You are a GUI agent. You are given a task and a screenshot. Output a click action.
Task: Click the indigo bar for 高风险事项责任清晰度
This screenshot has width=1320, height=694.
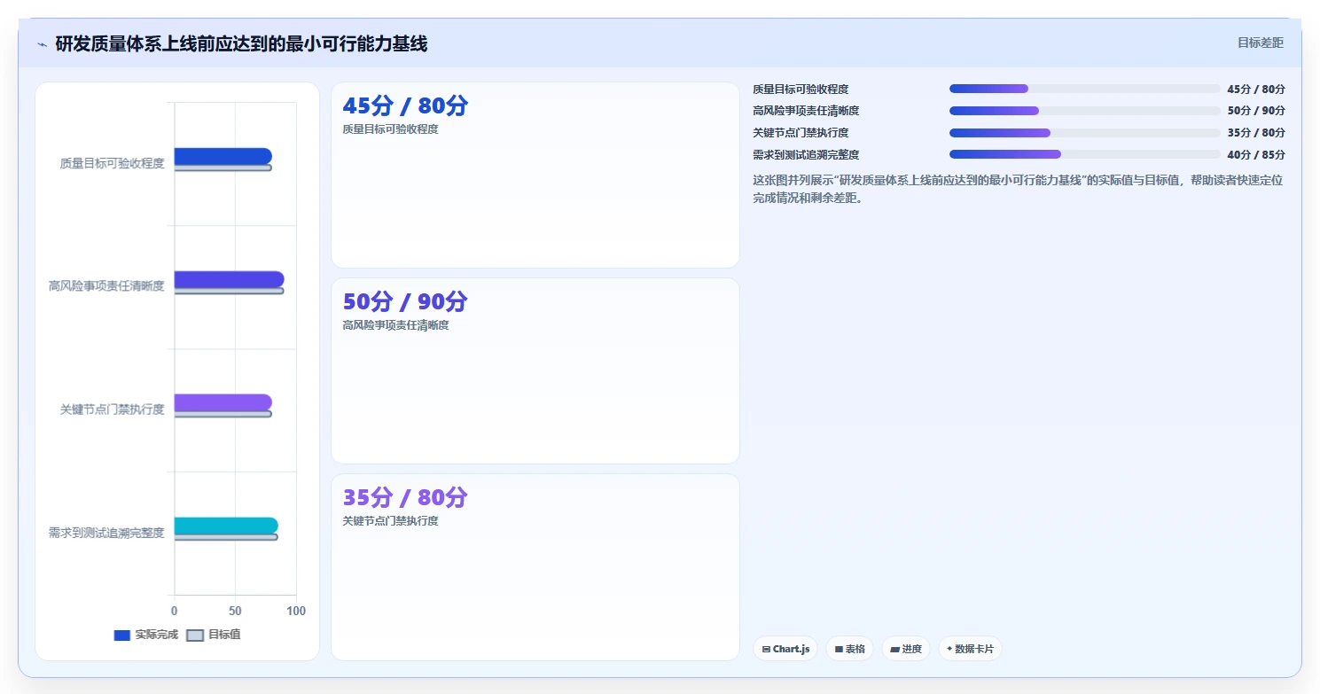(x=229, y=279)
